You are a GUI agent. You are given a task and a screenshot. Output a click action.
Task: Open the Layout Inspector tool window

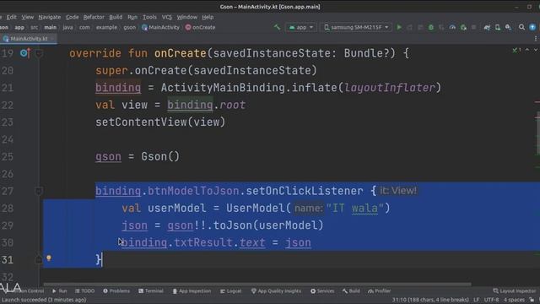tap(515, 290)
